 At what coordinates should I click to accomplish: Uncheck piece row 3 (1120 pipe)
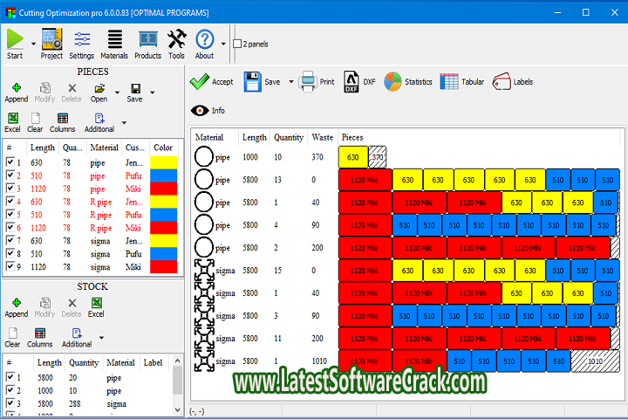pos(10,188)
